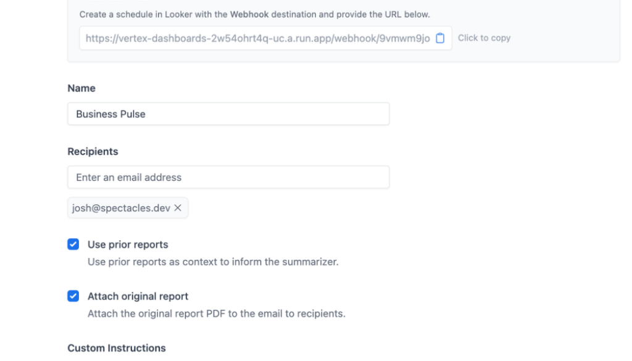Viewport: 632px width, 361px height.
Task: Click the bold Webhook word in instructions
Action: [249, 14]
